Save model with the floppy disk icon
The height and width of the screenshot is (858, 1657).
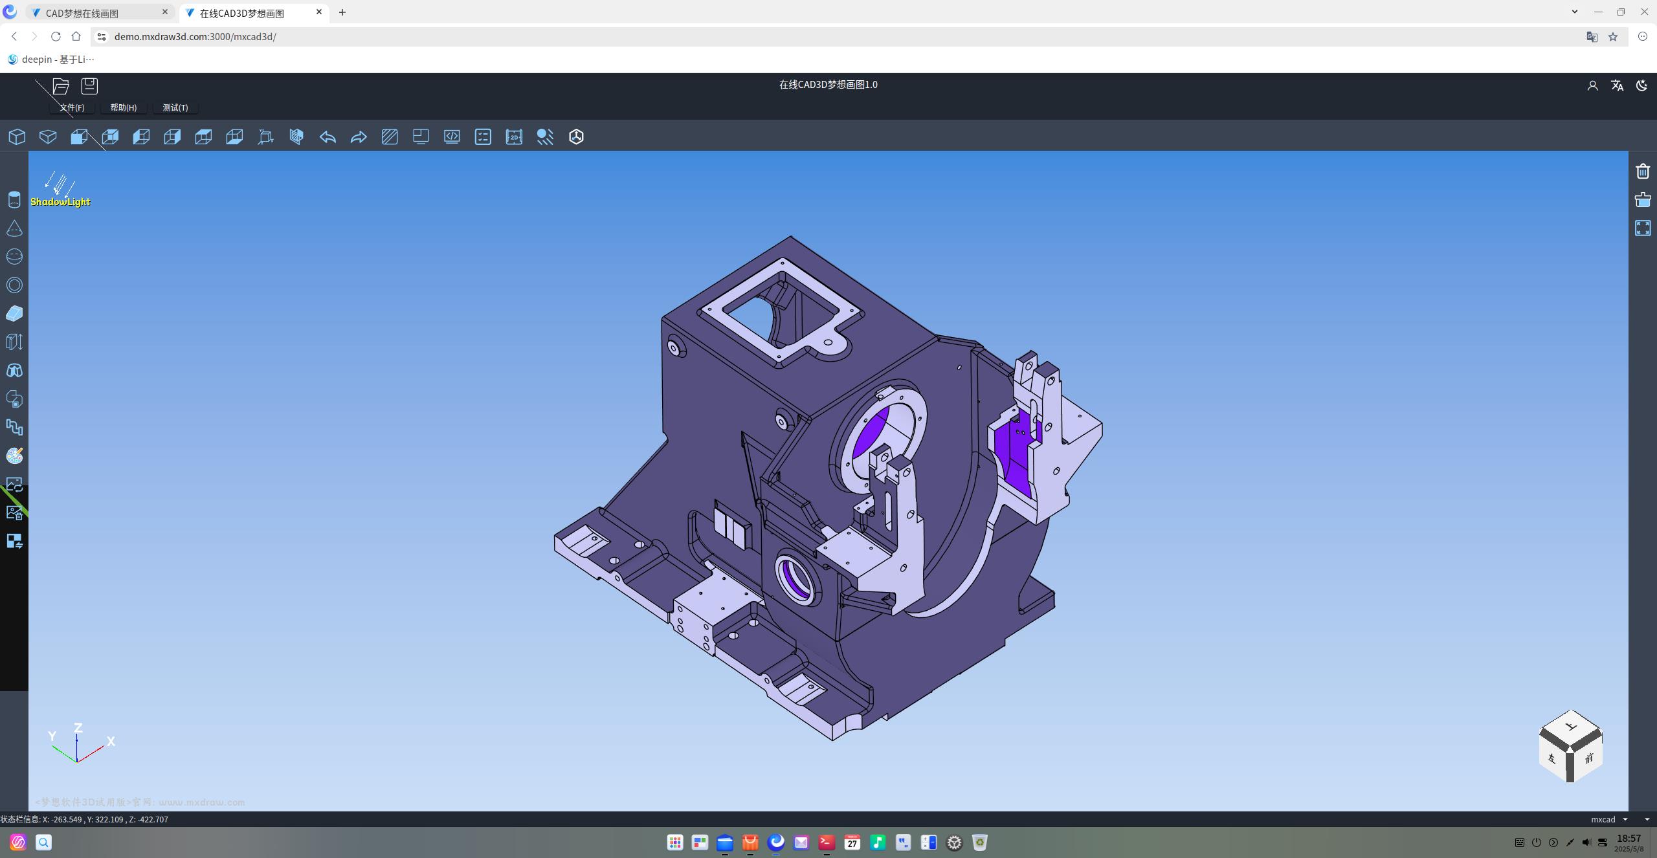(89, 86)
